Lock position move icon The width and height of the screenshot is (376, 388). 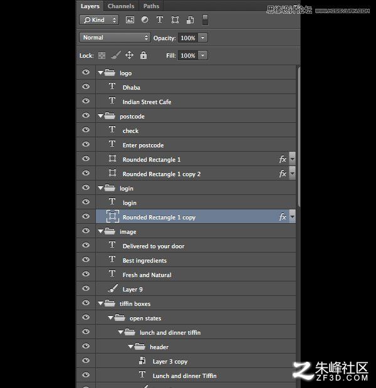coord(129,55)
